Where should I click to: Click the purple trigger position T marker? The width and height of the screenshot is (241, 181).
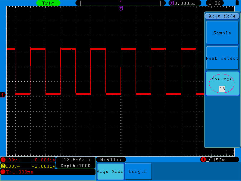click(x=121, y=8)
